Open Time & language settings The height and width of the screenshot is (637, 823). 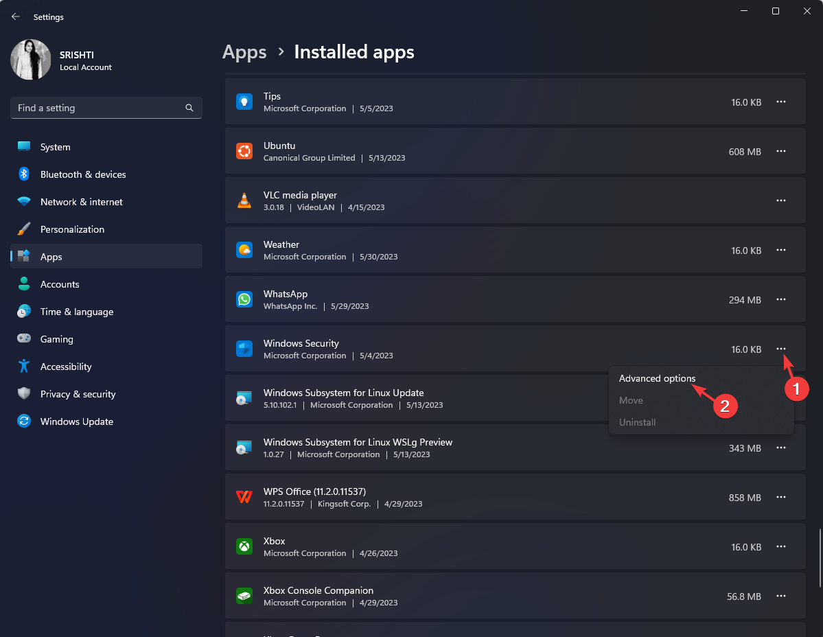[106, 312]
